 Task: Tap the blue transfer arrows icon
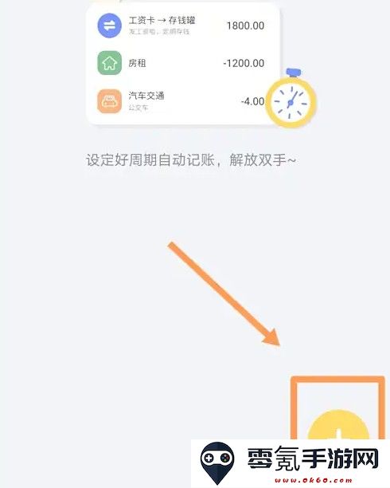[x=109, y=26]
